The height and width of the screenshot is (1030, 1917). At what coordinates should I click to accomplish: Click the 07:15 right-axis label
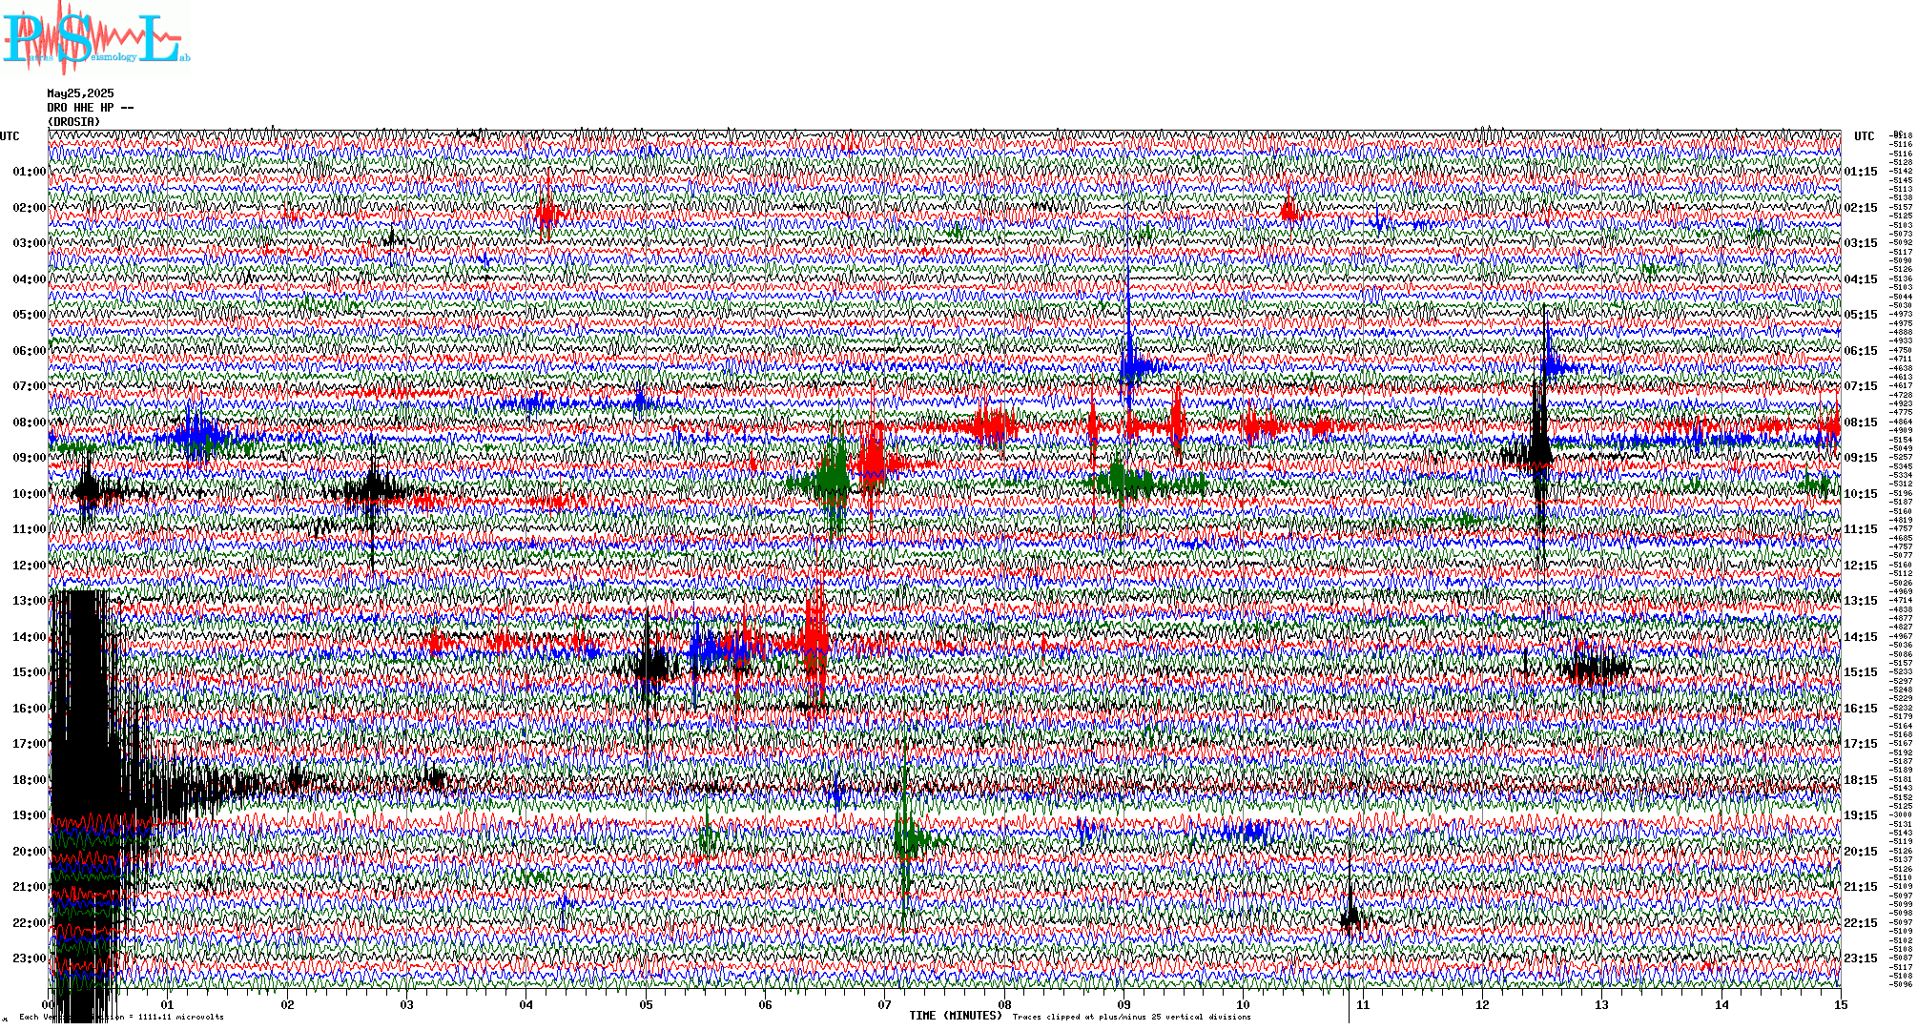point(1861,386)
